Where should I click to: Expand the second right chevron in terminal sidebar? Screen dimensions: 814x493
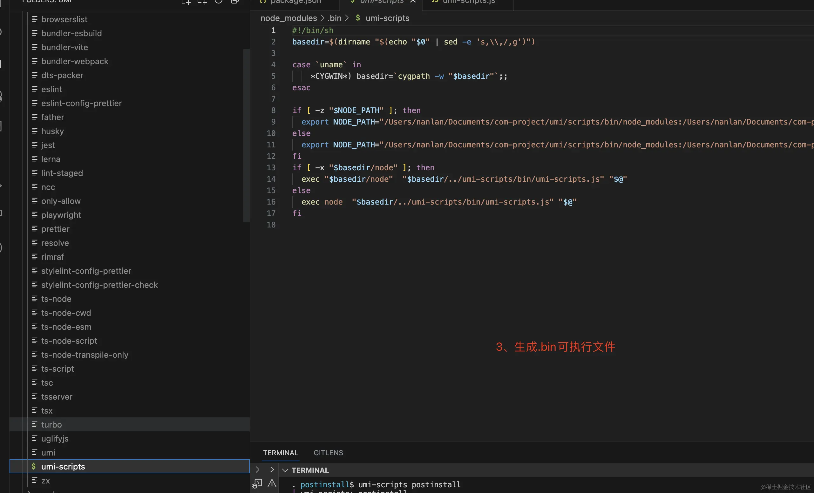[x=272, y=469]
